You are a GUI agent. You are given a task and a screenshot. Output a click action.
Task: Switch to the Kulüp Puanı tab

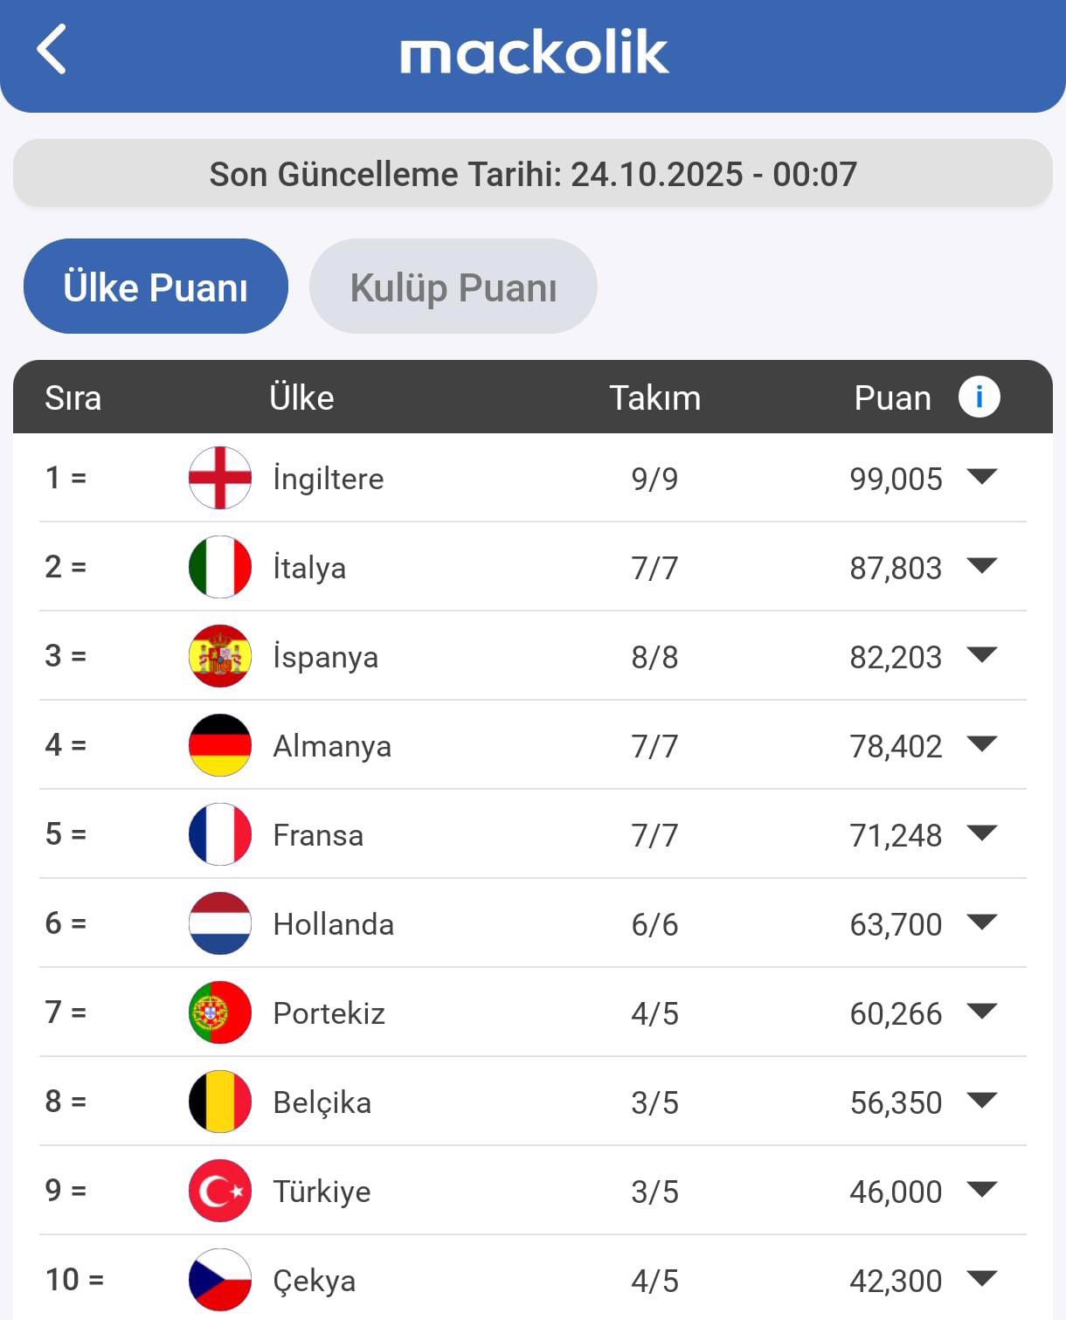click(x=453, y=287)
